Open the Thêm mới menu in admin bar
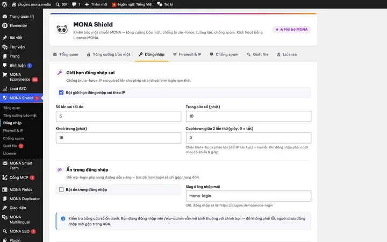 pos(96,4)
